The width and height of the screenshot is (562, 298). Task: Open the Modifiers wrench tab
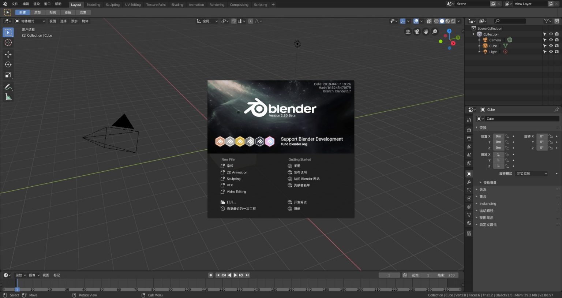coord(469,182)
